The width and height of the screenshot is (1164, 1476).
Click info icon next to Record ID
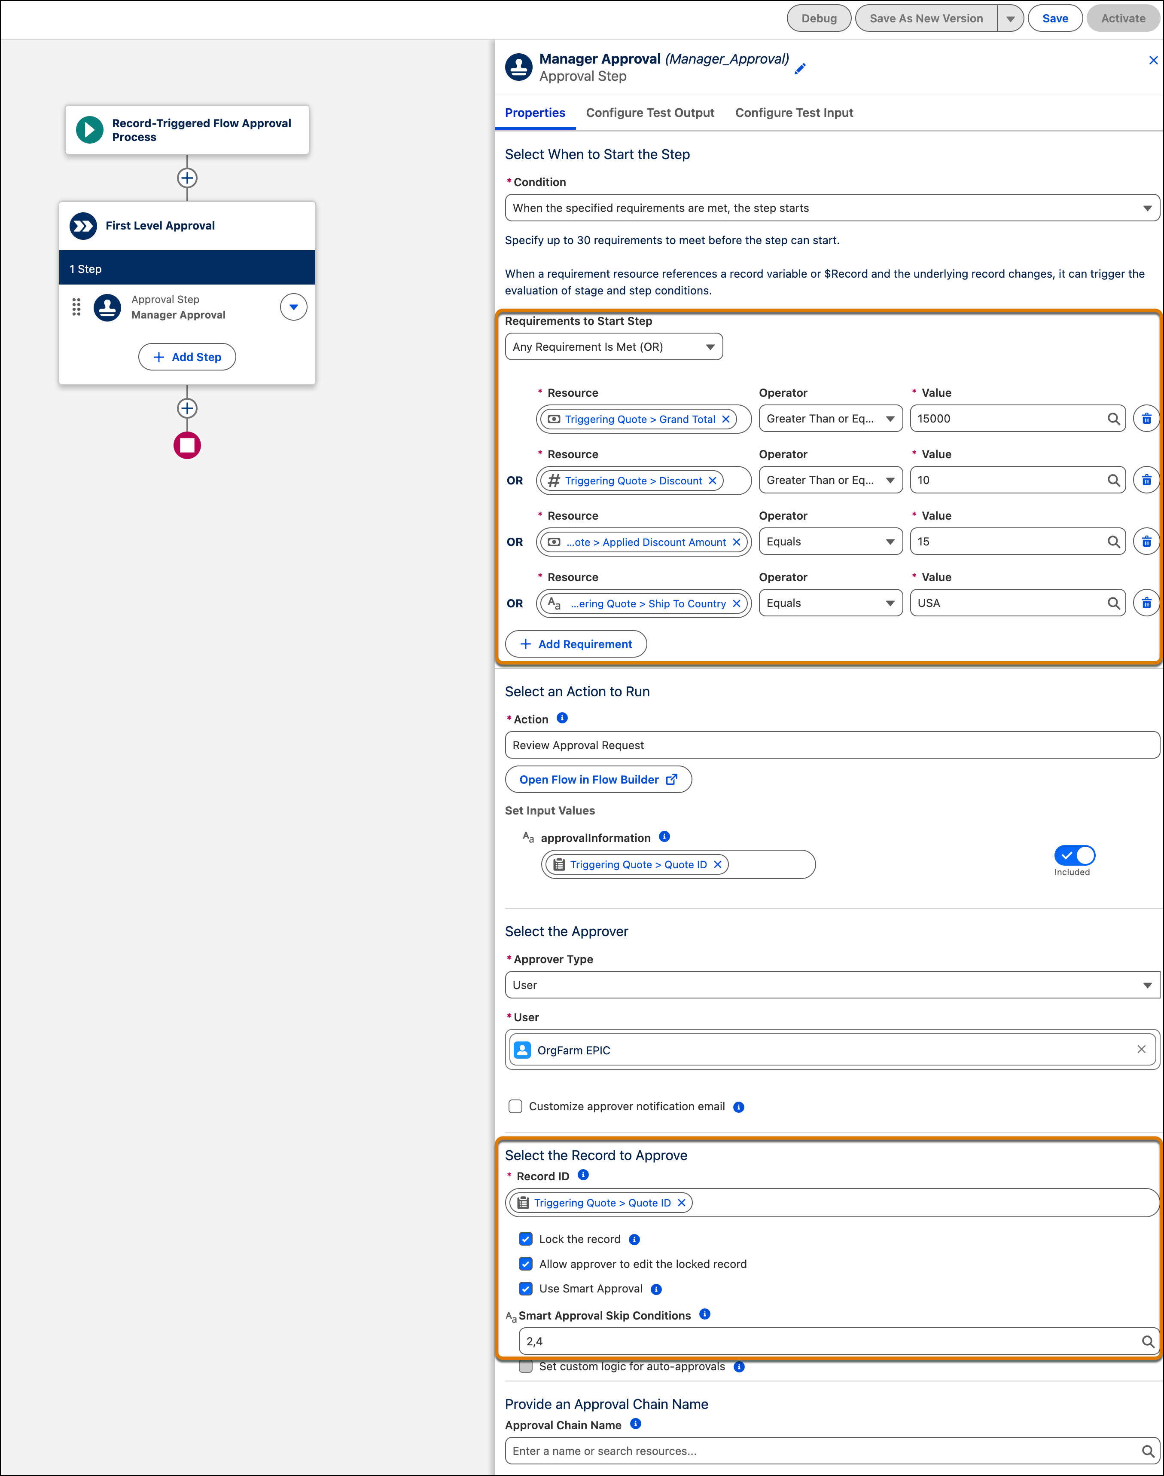583,1175
